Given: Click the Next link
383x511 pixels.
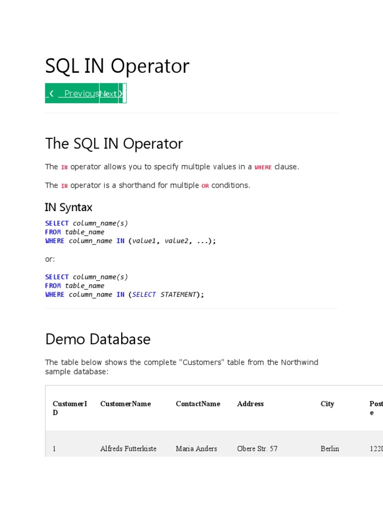Looking at the screenshot, I should coord(108,93).
